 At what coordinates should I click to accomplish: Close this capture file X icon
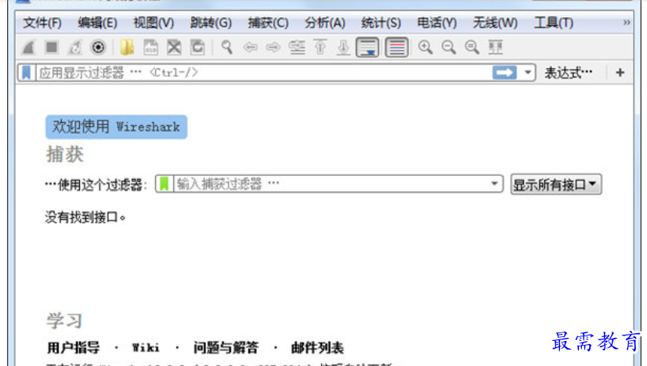coord(174,48)
